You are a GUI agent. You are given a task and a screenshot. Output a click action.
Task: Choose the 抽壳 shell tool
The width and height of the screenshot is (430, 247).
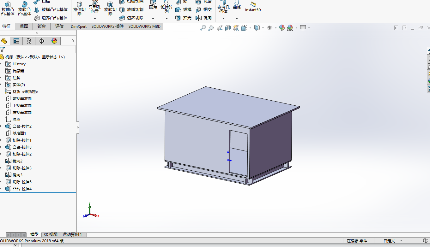[184, 18]
